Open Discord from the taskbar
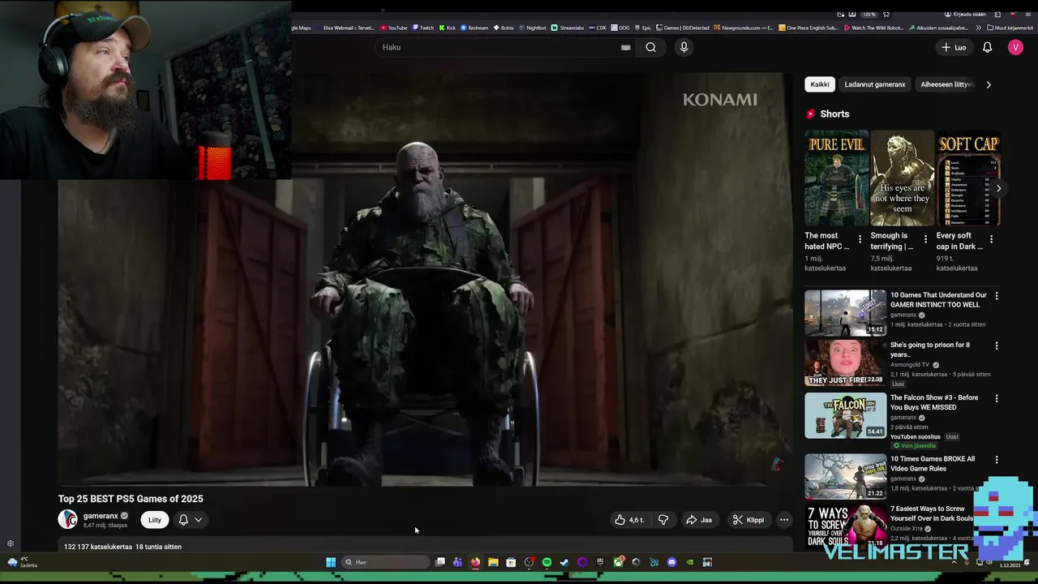This screenshot has width=1038, height=584. click(671, 562)
